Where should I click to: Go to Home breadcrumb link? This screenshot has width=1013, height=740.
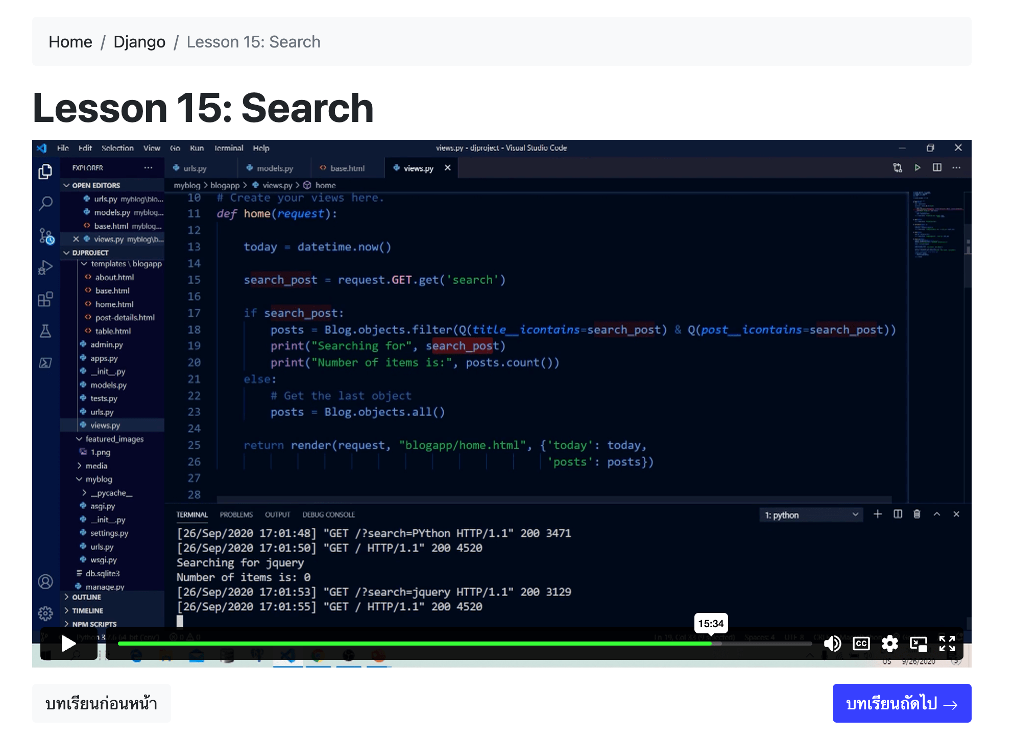[x=70, y=42]
